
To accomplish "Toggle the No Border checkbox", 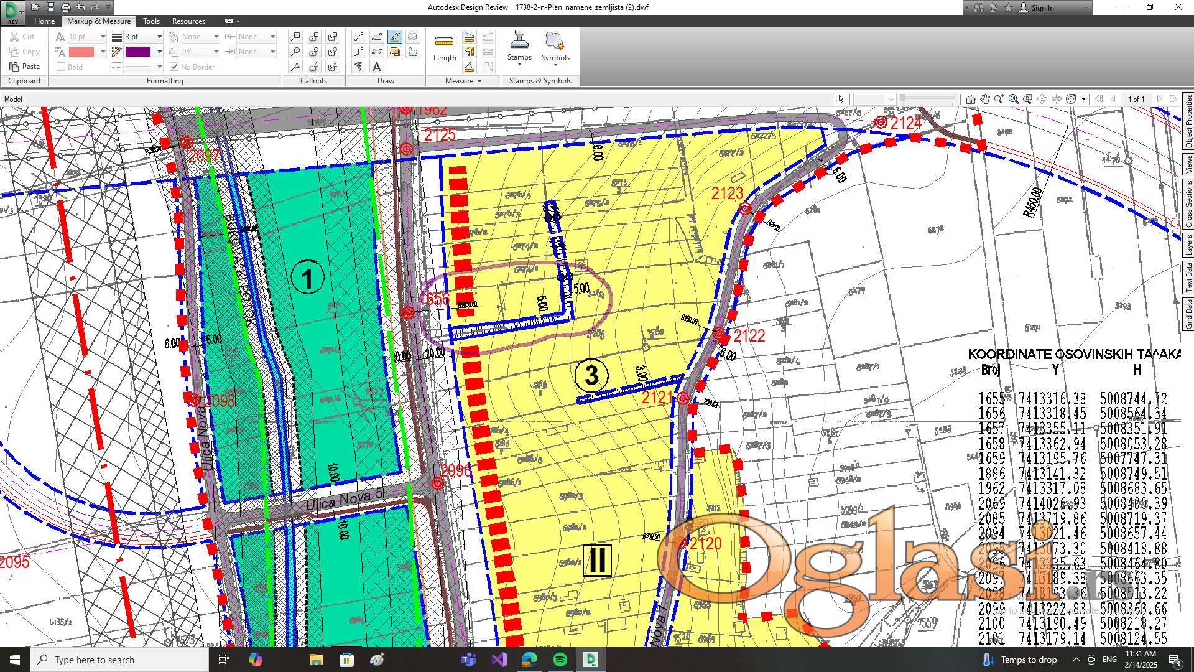I will [174, 67].
